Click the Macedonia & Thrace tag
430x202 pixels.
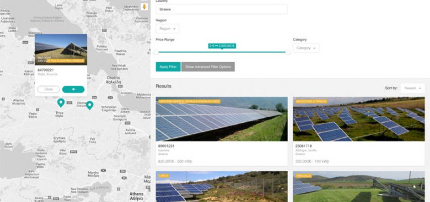click(311, 101)
